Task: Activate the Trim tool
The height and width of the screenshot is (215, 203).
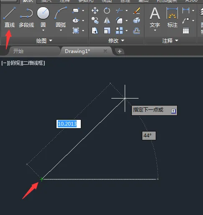Action: point(119,10)
